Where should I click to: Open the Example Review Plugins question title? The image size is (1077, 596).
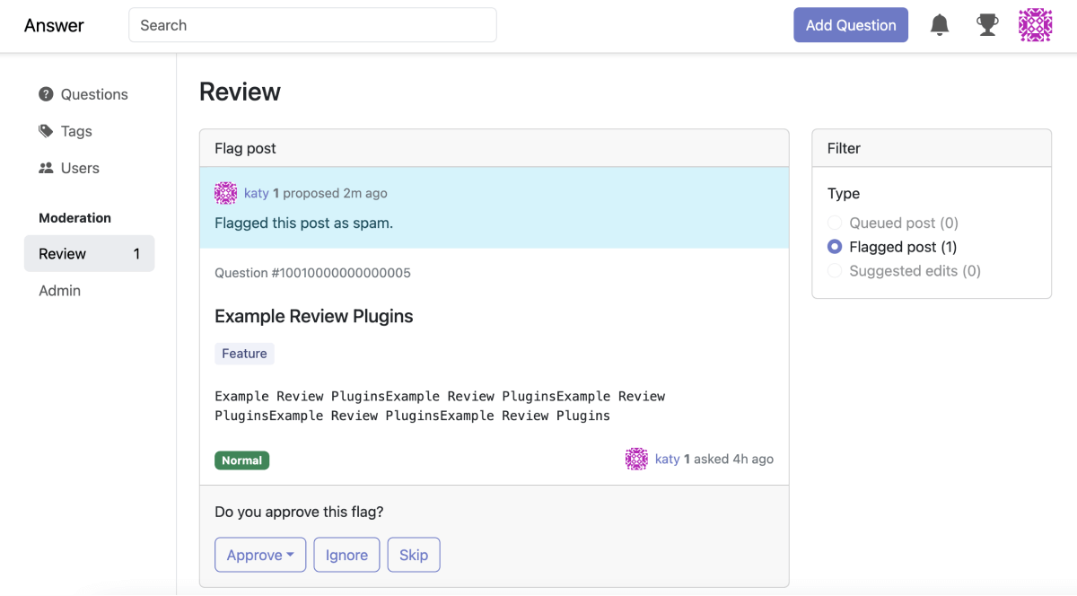[313, 316]
